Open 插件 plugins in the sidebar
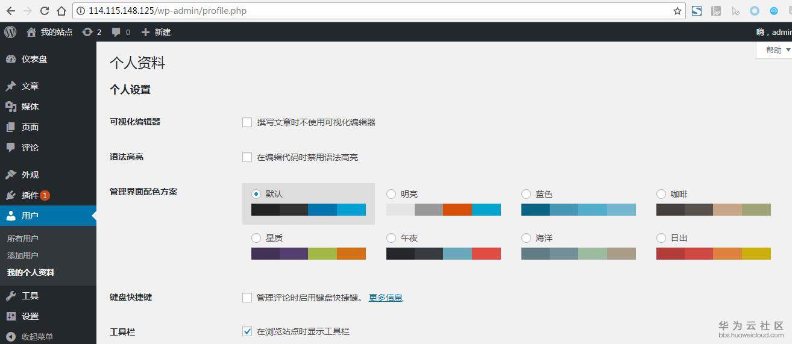The width and height of the screenshot is (792, 344). click(48, 195)
